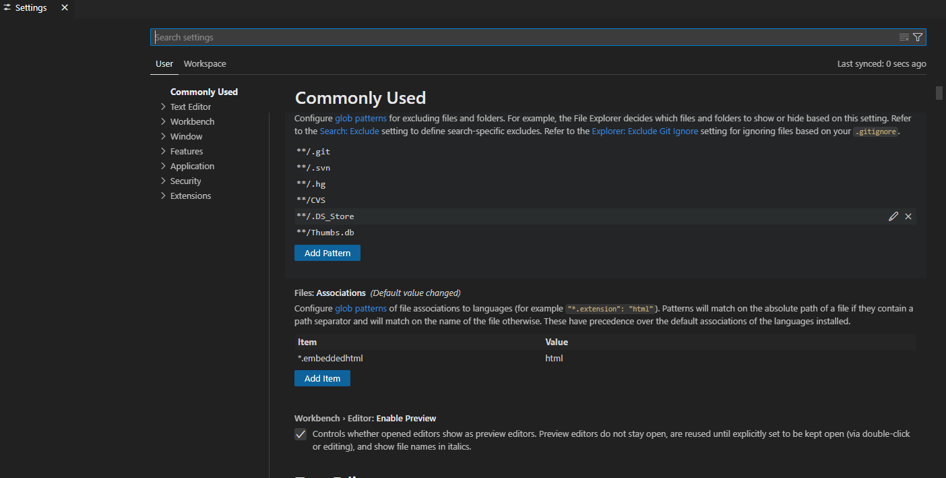Close the Settings editor tab

(x=65, y=7)
